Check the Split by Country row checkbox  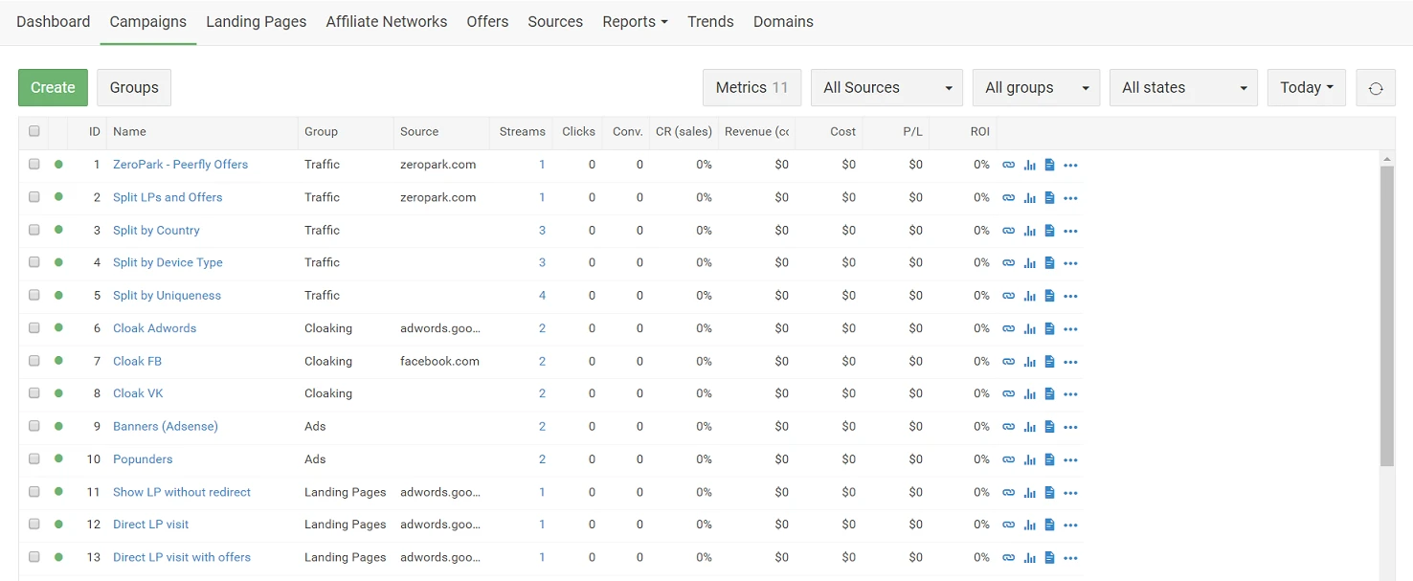coord(34,230)
